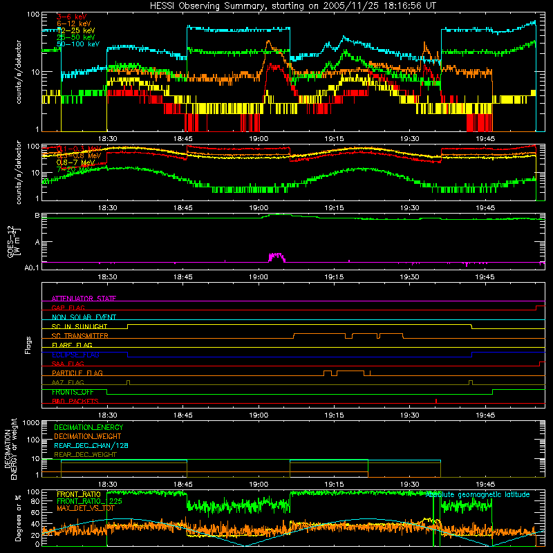Click the 'GOES-12' vertical axis label
Image resolution: width=553 pixels, height=553 pixels.
(11, 241)
